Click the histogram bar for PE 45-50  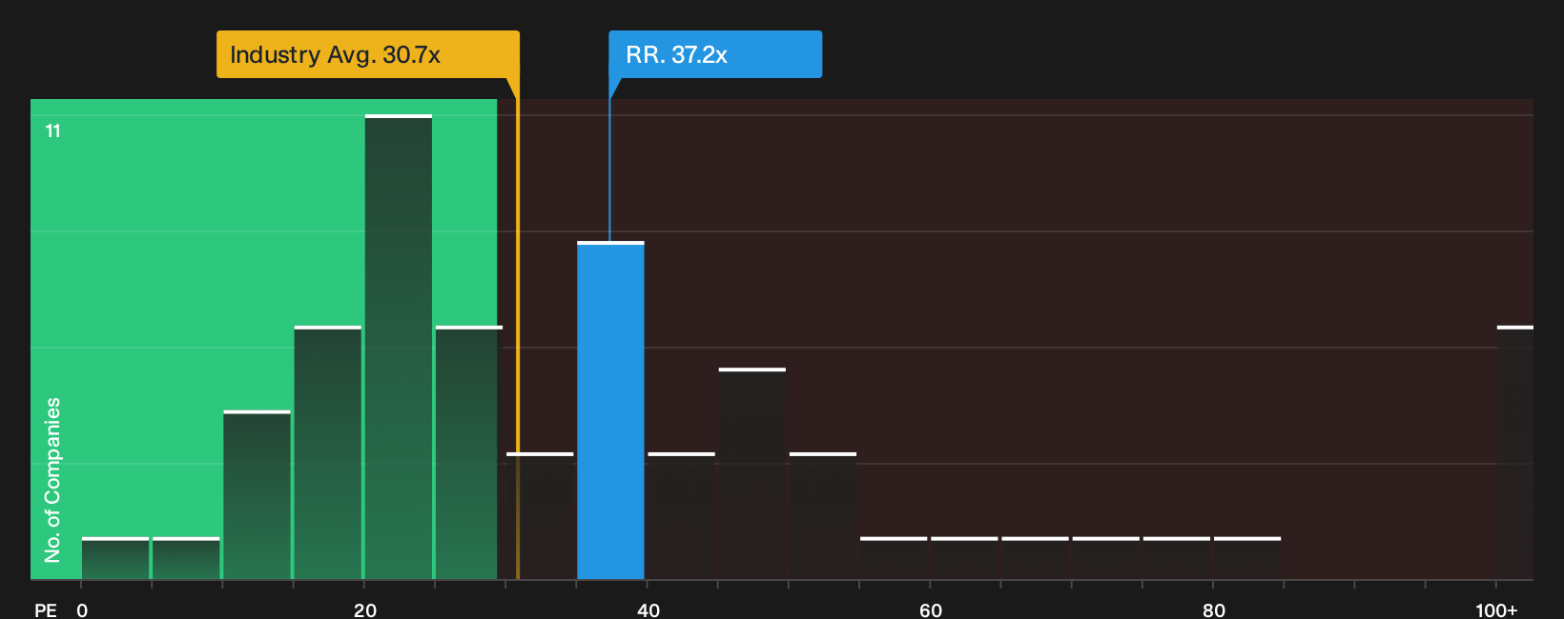pyautogui.click(x=752, y=473)
